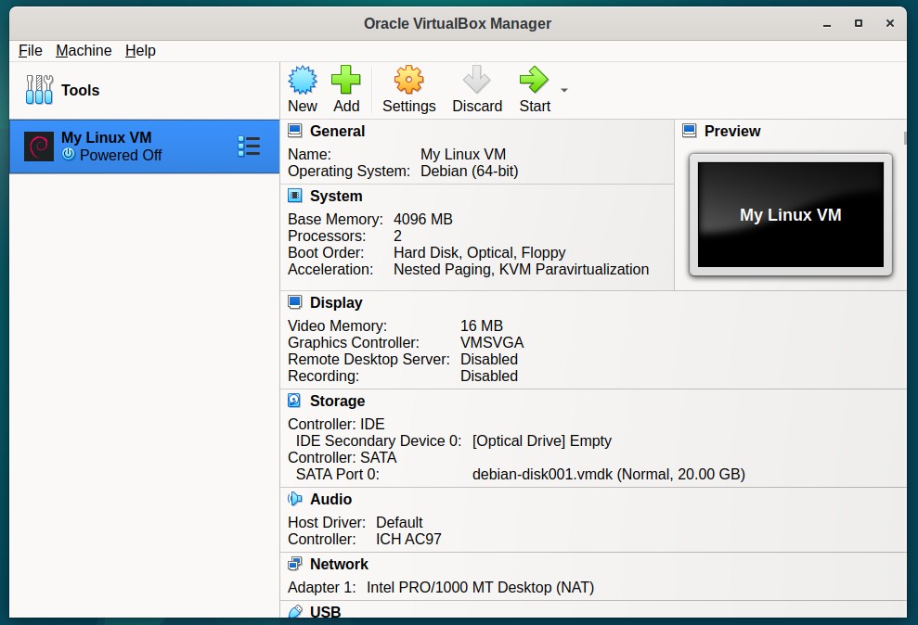918x625 pixels.
Task: Open the Help menu
Action: click(140, 51)
